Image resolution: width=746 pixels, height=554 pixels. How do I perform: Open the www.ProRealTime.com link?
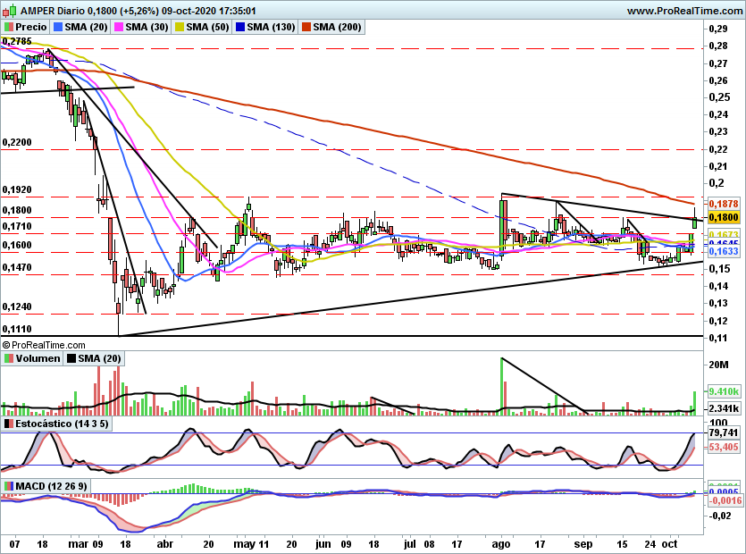[684, 11]
